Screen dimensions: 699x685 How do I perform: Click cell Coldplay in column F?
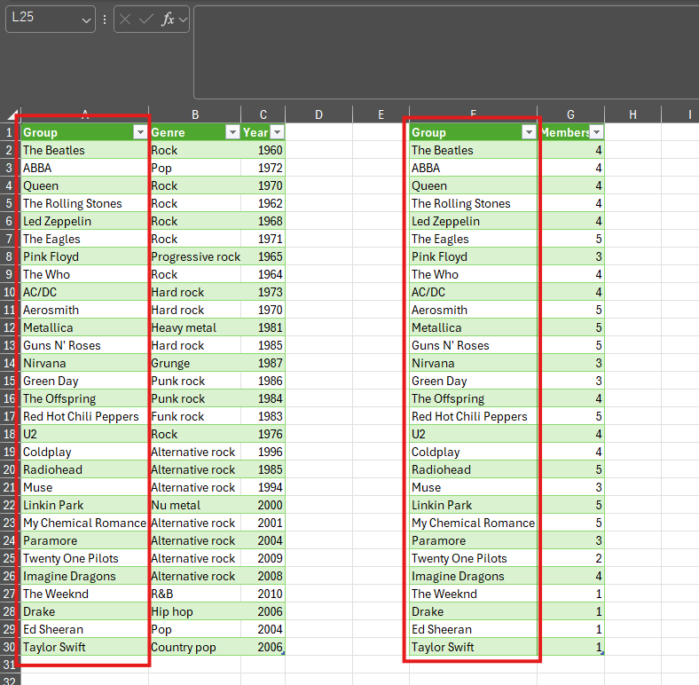(473, 452)
